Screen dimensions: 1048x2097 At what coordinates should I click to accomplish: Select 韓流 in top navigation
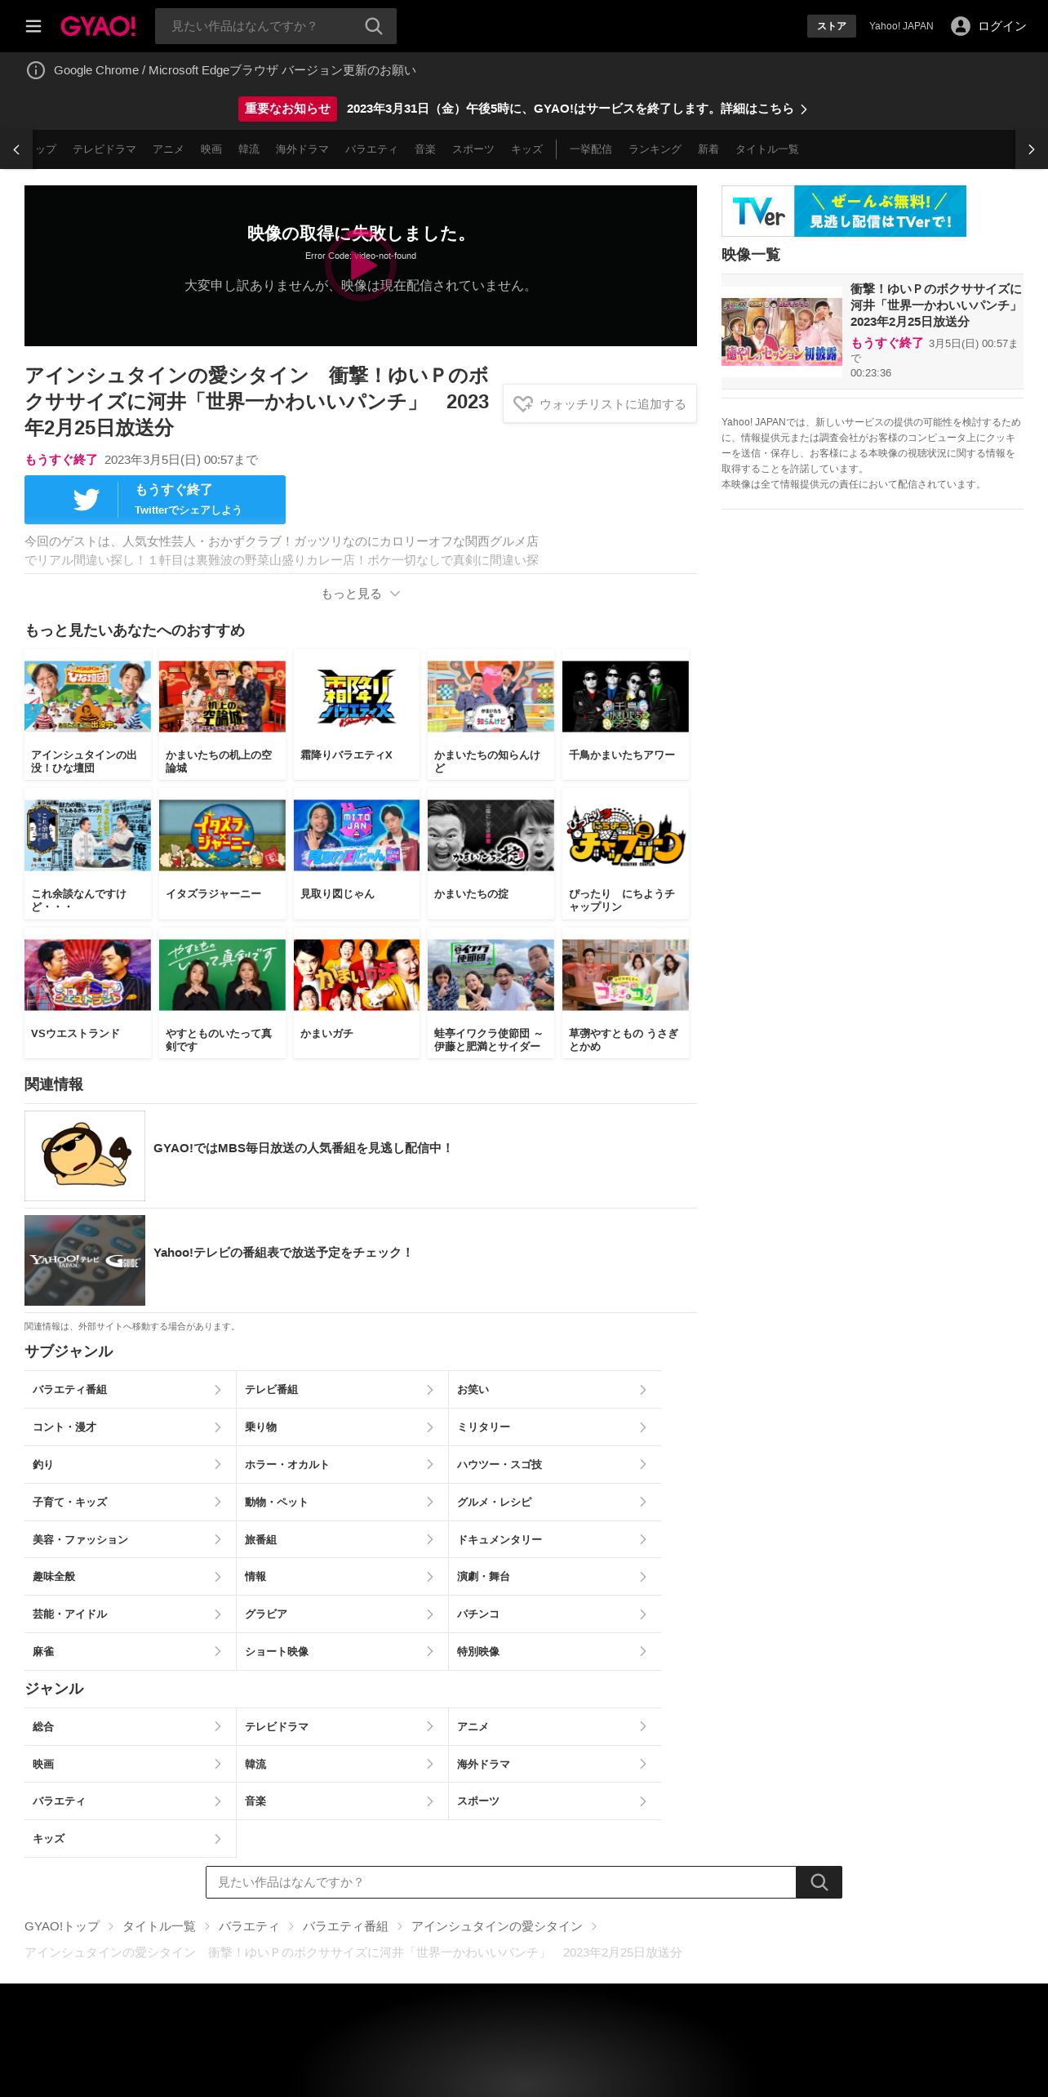tap(249, 149)
